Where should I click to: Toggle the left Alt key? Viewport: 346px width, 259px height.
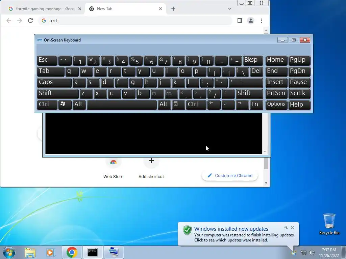pyautogui.click(x=79, y=105)
